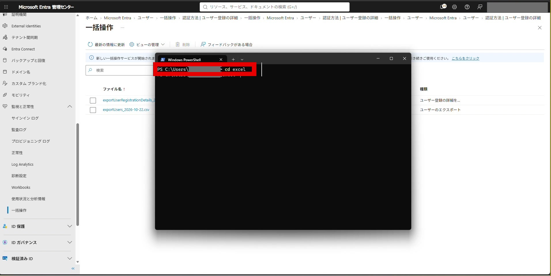The width and height of the screenshot is (551, 276).
Task: Open the 一括操作 ellipsis more options
Action: pos(122,28)
